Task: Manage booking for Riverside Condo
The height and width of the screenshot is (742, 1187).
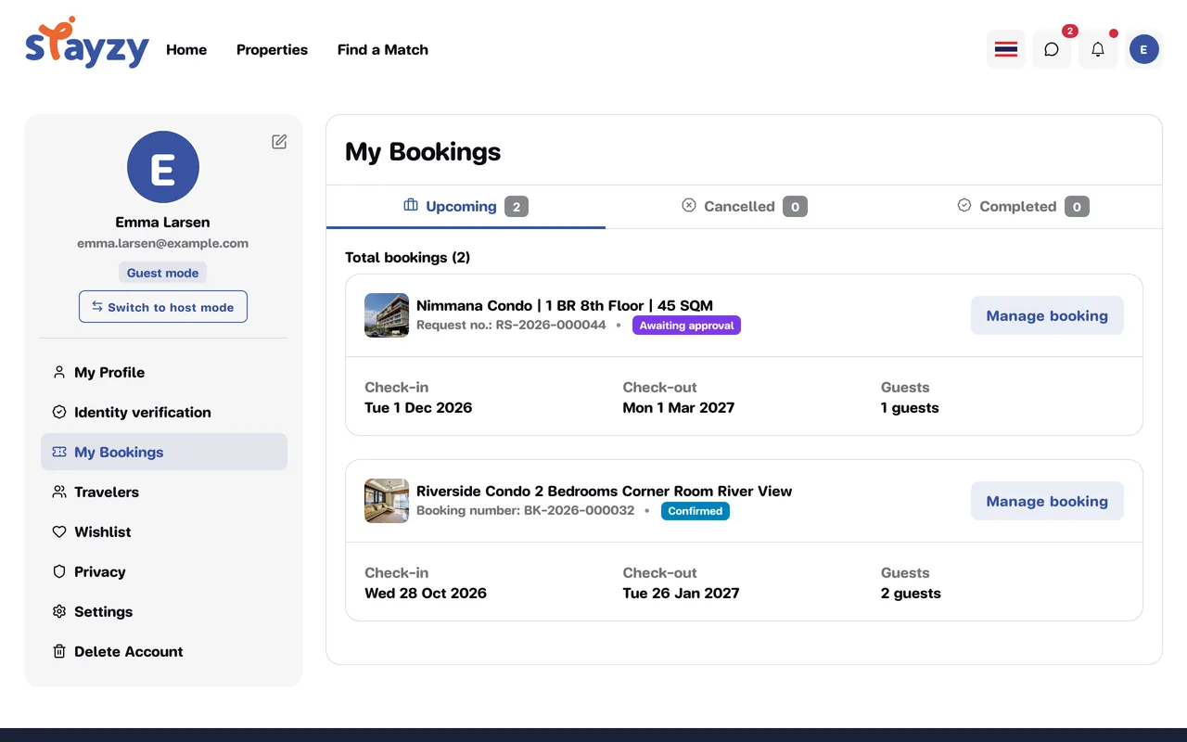Action: click(1047, 501)
